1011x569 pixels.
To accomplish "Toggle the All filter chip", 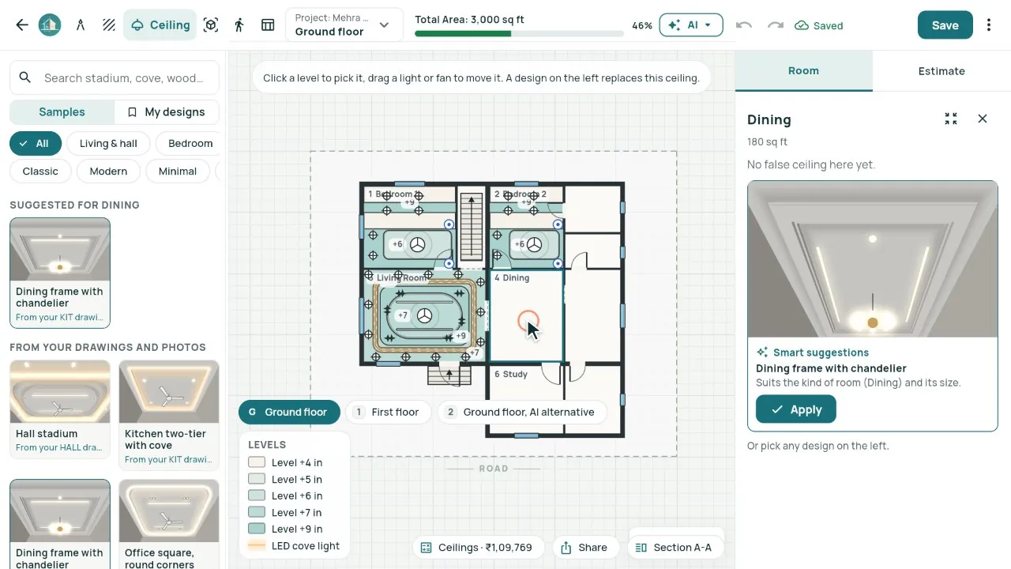I will tap(35, 143).
